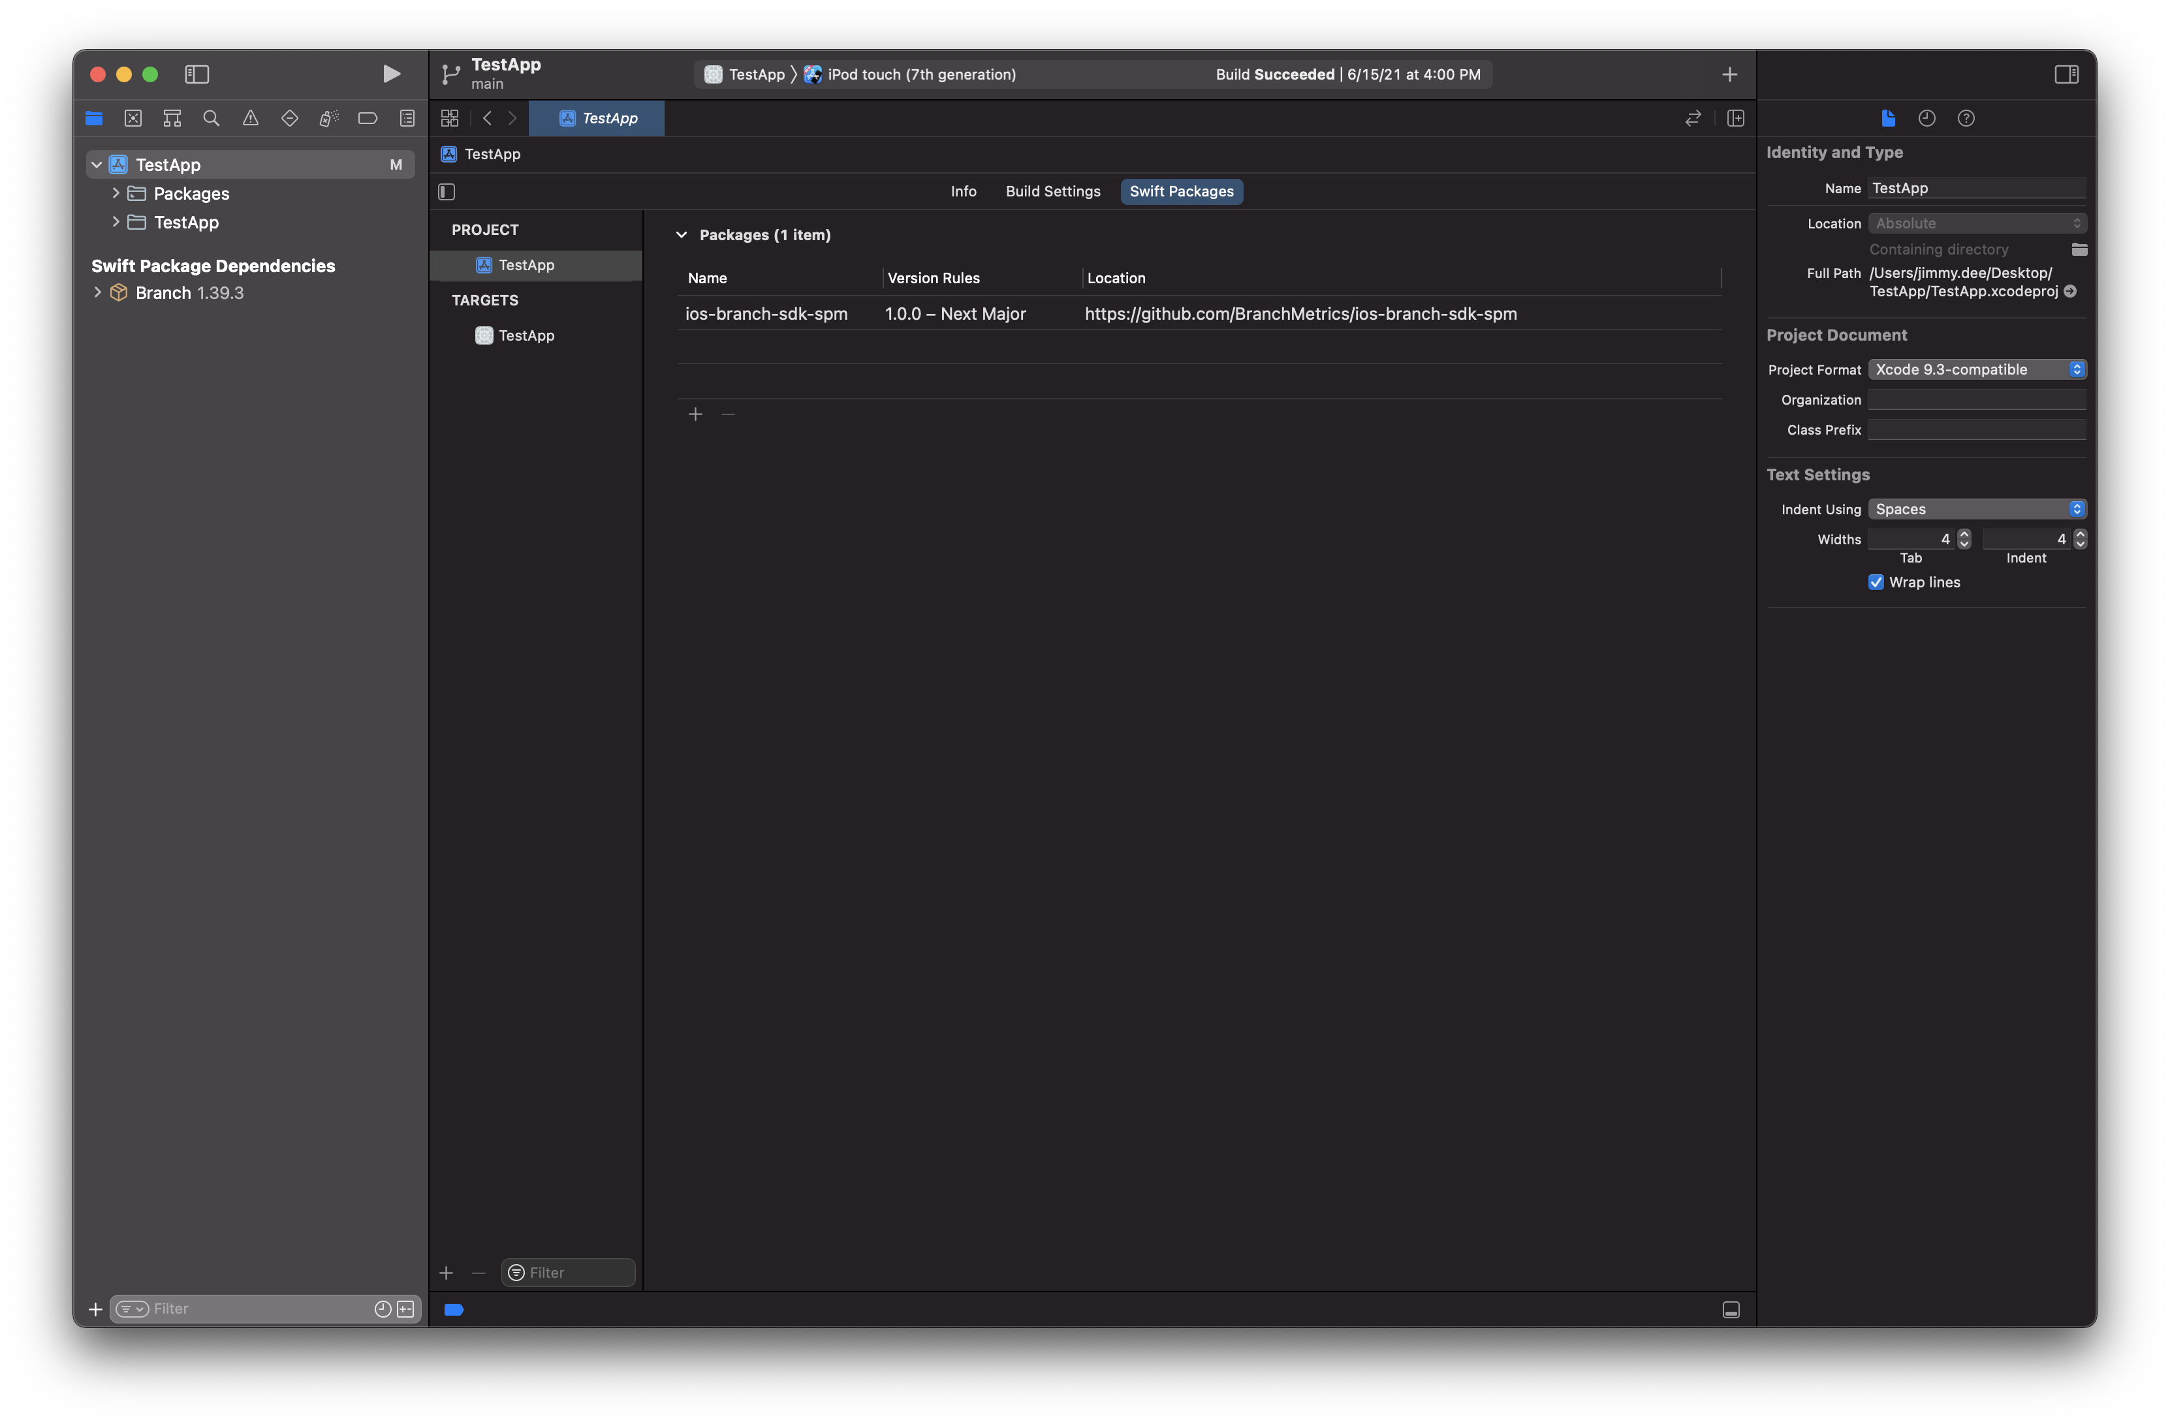Viewport: 2170px width, 1424px height.
Task: Open the Report navigator
Action: pyautogui.click(x=407, y=117)
